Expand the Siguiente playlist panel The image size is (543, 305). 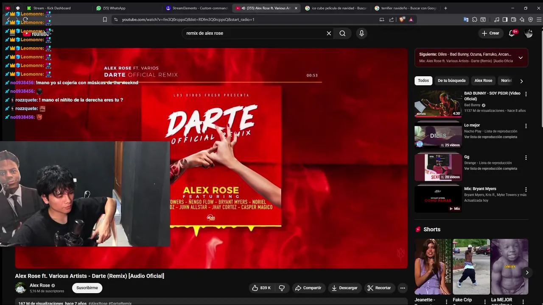[521, 58]
